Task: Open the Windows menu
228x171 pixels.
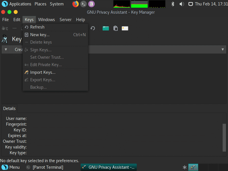Action: [x=46, y=20]
